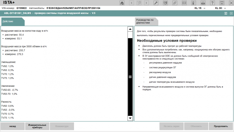Screen dimensions: 234x132
Task: Click 'измерено: 53,1' idle value
Action: click(13, 39)
